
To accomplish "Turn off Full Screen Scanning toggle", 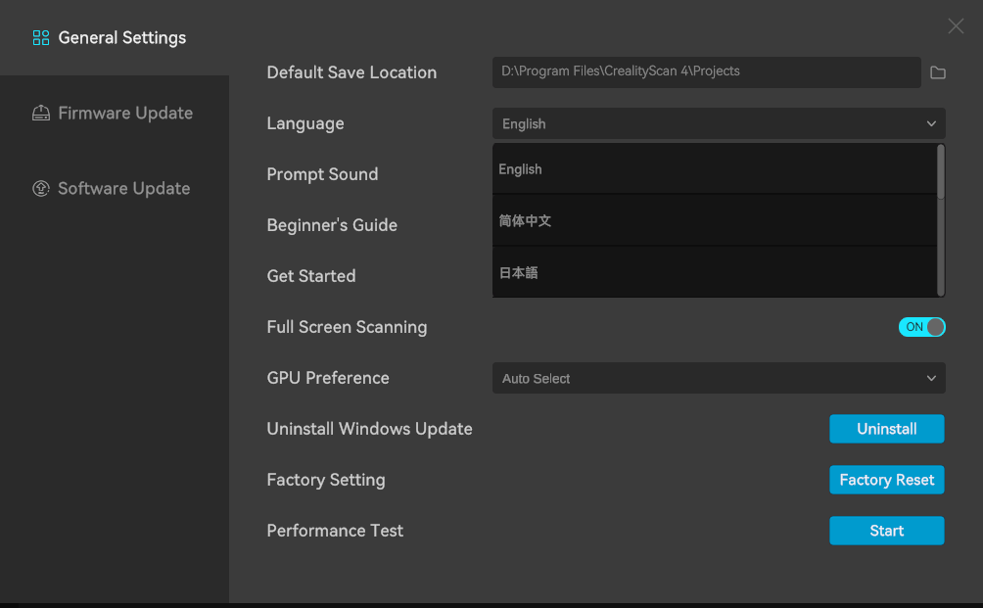I will pyautogui.click(x=921, y=327).
